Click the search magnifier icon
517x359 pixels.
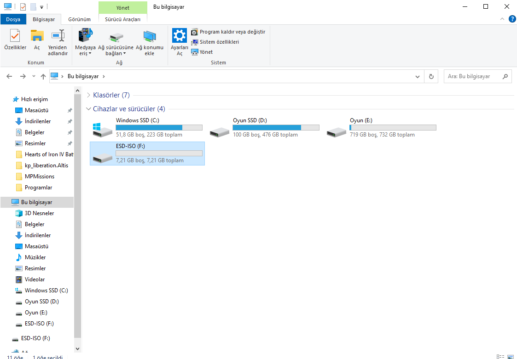(x=505, y=76)
